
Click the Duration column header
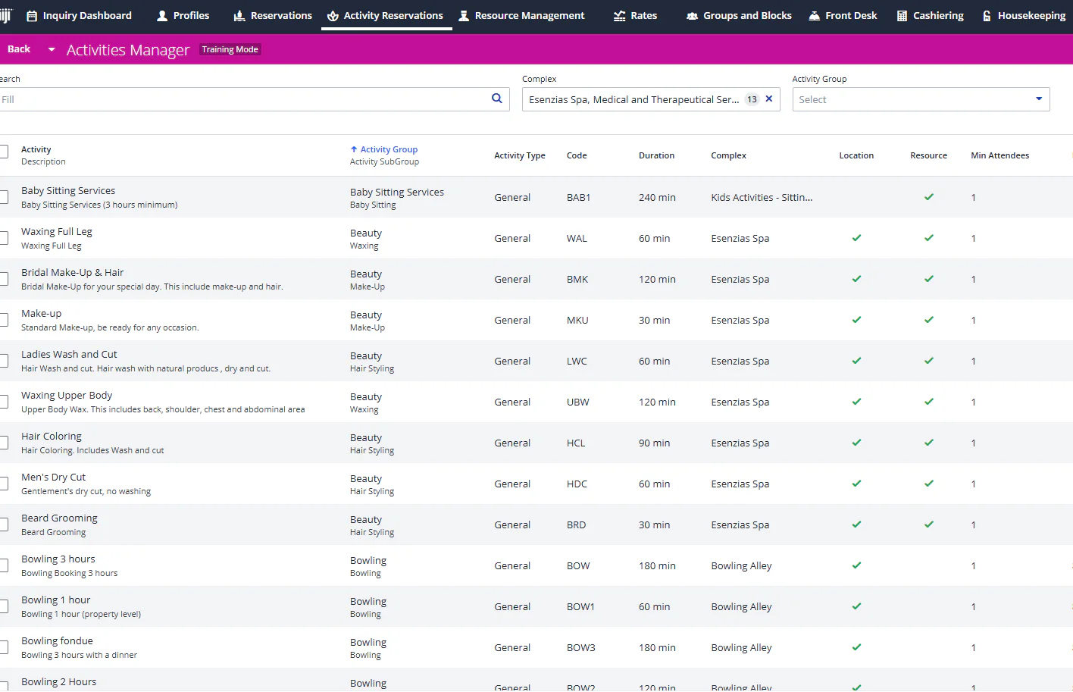point(656,155)
